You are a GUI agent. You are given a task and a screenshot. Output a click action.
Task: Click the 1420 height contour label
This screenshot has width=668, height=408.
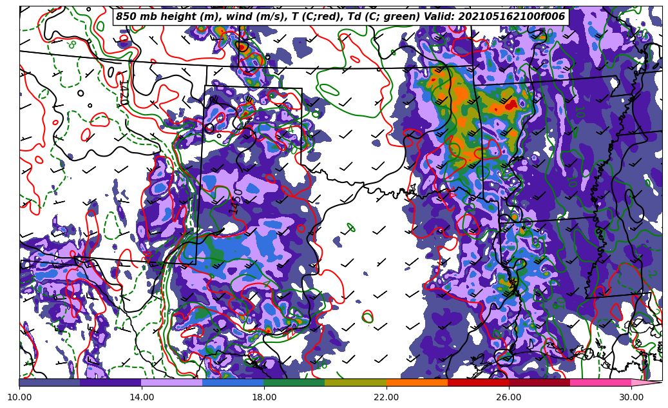(x=124, y=92)
